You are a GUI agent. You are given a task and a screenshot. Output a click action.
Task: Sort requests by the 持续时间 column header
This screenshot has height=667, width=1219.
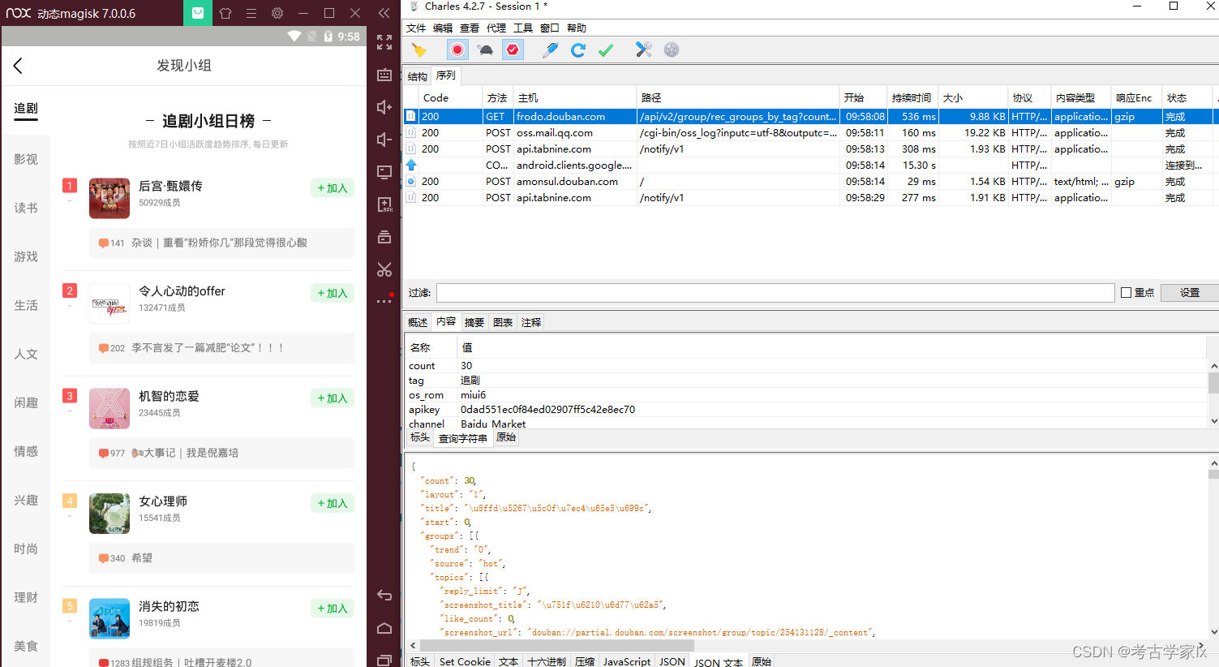tap(912, 97)
